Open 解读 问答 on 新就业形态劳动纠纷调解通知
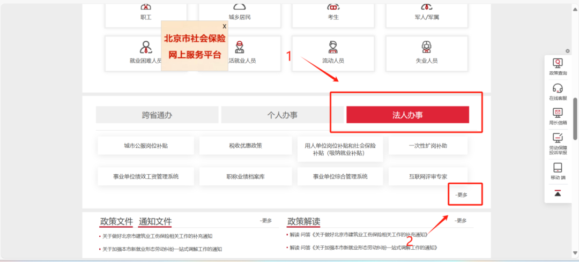 (x=363, y=248)
